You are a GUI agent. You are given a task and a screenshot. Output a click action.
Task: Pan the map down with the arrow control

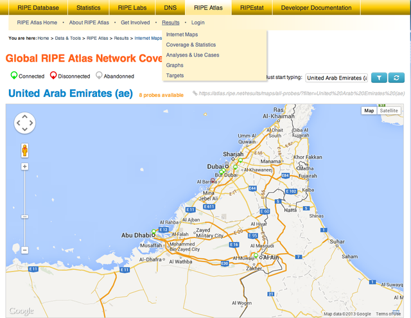(x=24, y=129)
